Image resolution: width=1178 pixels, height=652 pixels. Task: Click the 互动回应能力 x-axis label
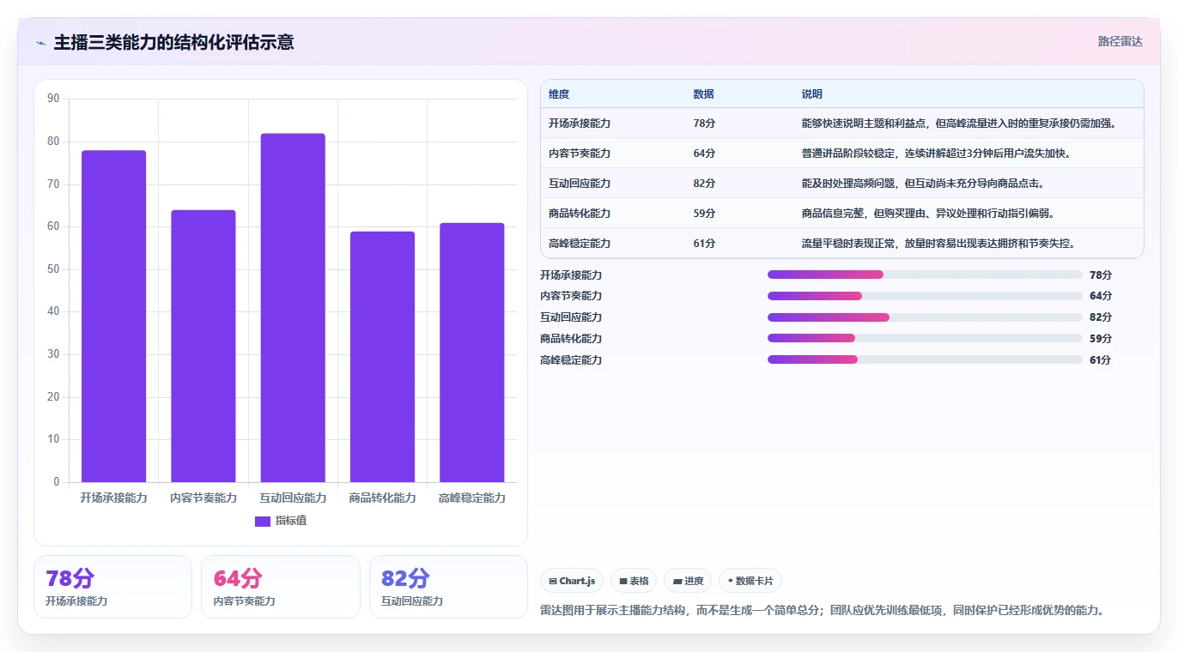coord(293,498)
